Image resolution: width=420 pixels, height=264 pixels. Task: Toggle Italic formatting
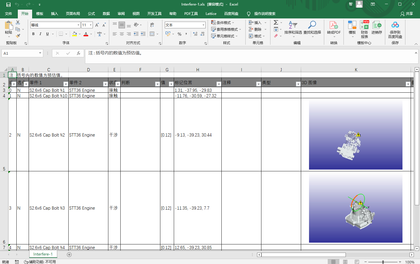[x=40, y=34]
